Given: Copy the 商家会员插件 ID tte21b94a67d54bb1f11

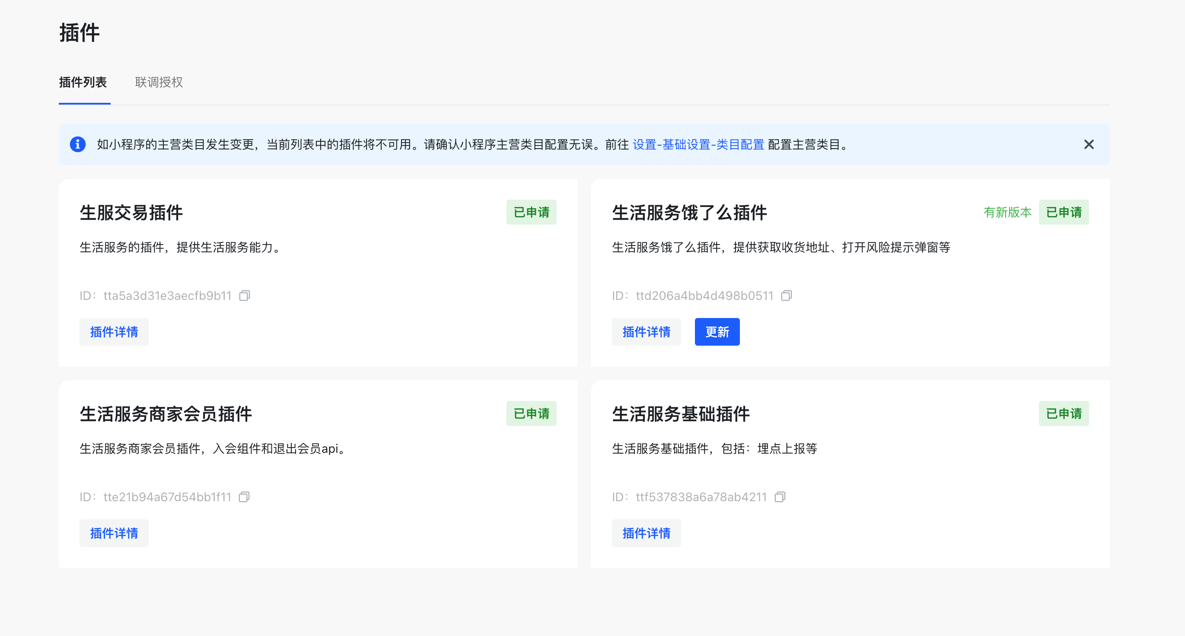Looking at the screenshot, I should point(244,497).
